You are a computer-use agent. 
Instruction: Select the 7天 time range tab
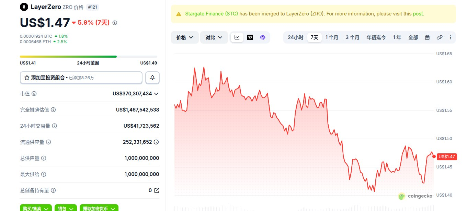(x=315, y=37)
